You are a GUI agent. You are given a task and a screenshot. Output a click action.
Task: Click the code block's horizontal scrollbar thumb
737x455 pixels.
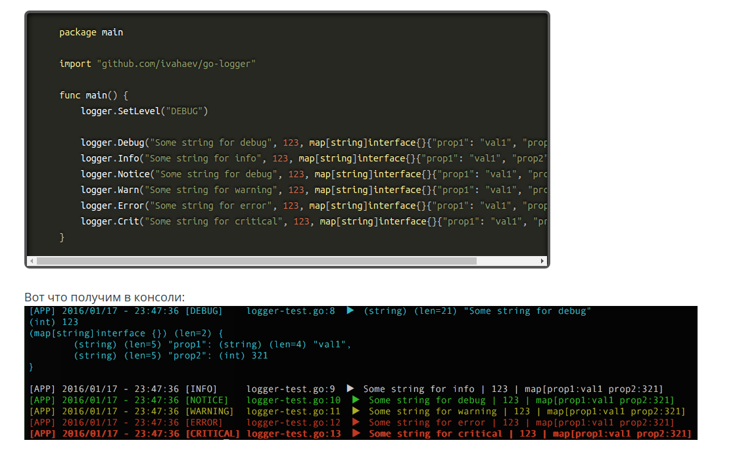pyautogui.click(x=256, y=261)
